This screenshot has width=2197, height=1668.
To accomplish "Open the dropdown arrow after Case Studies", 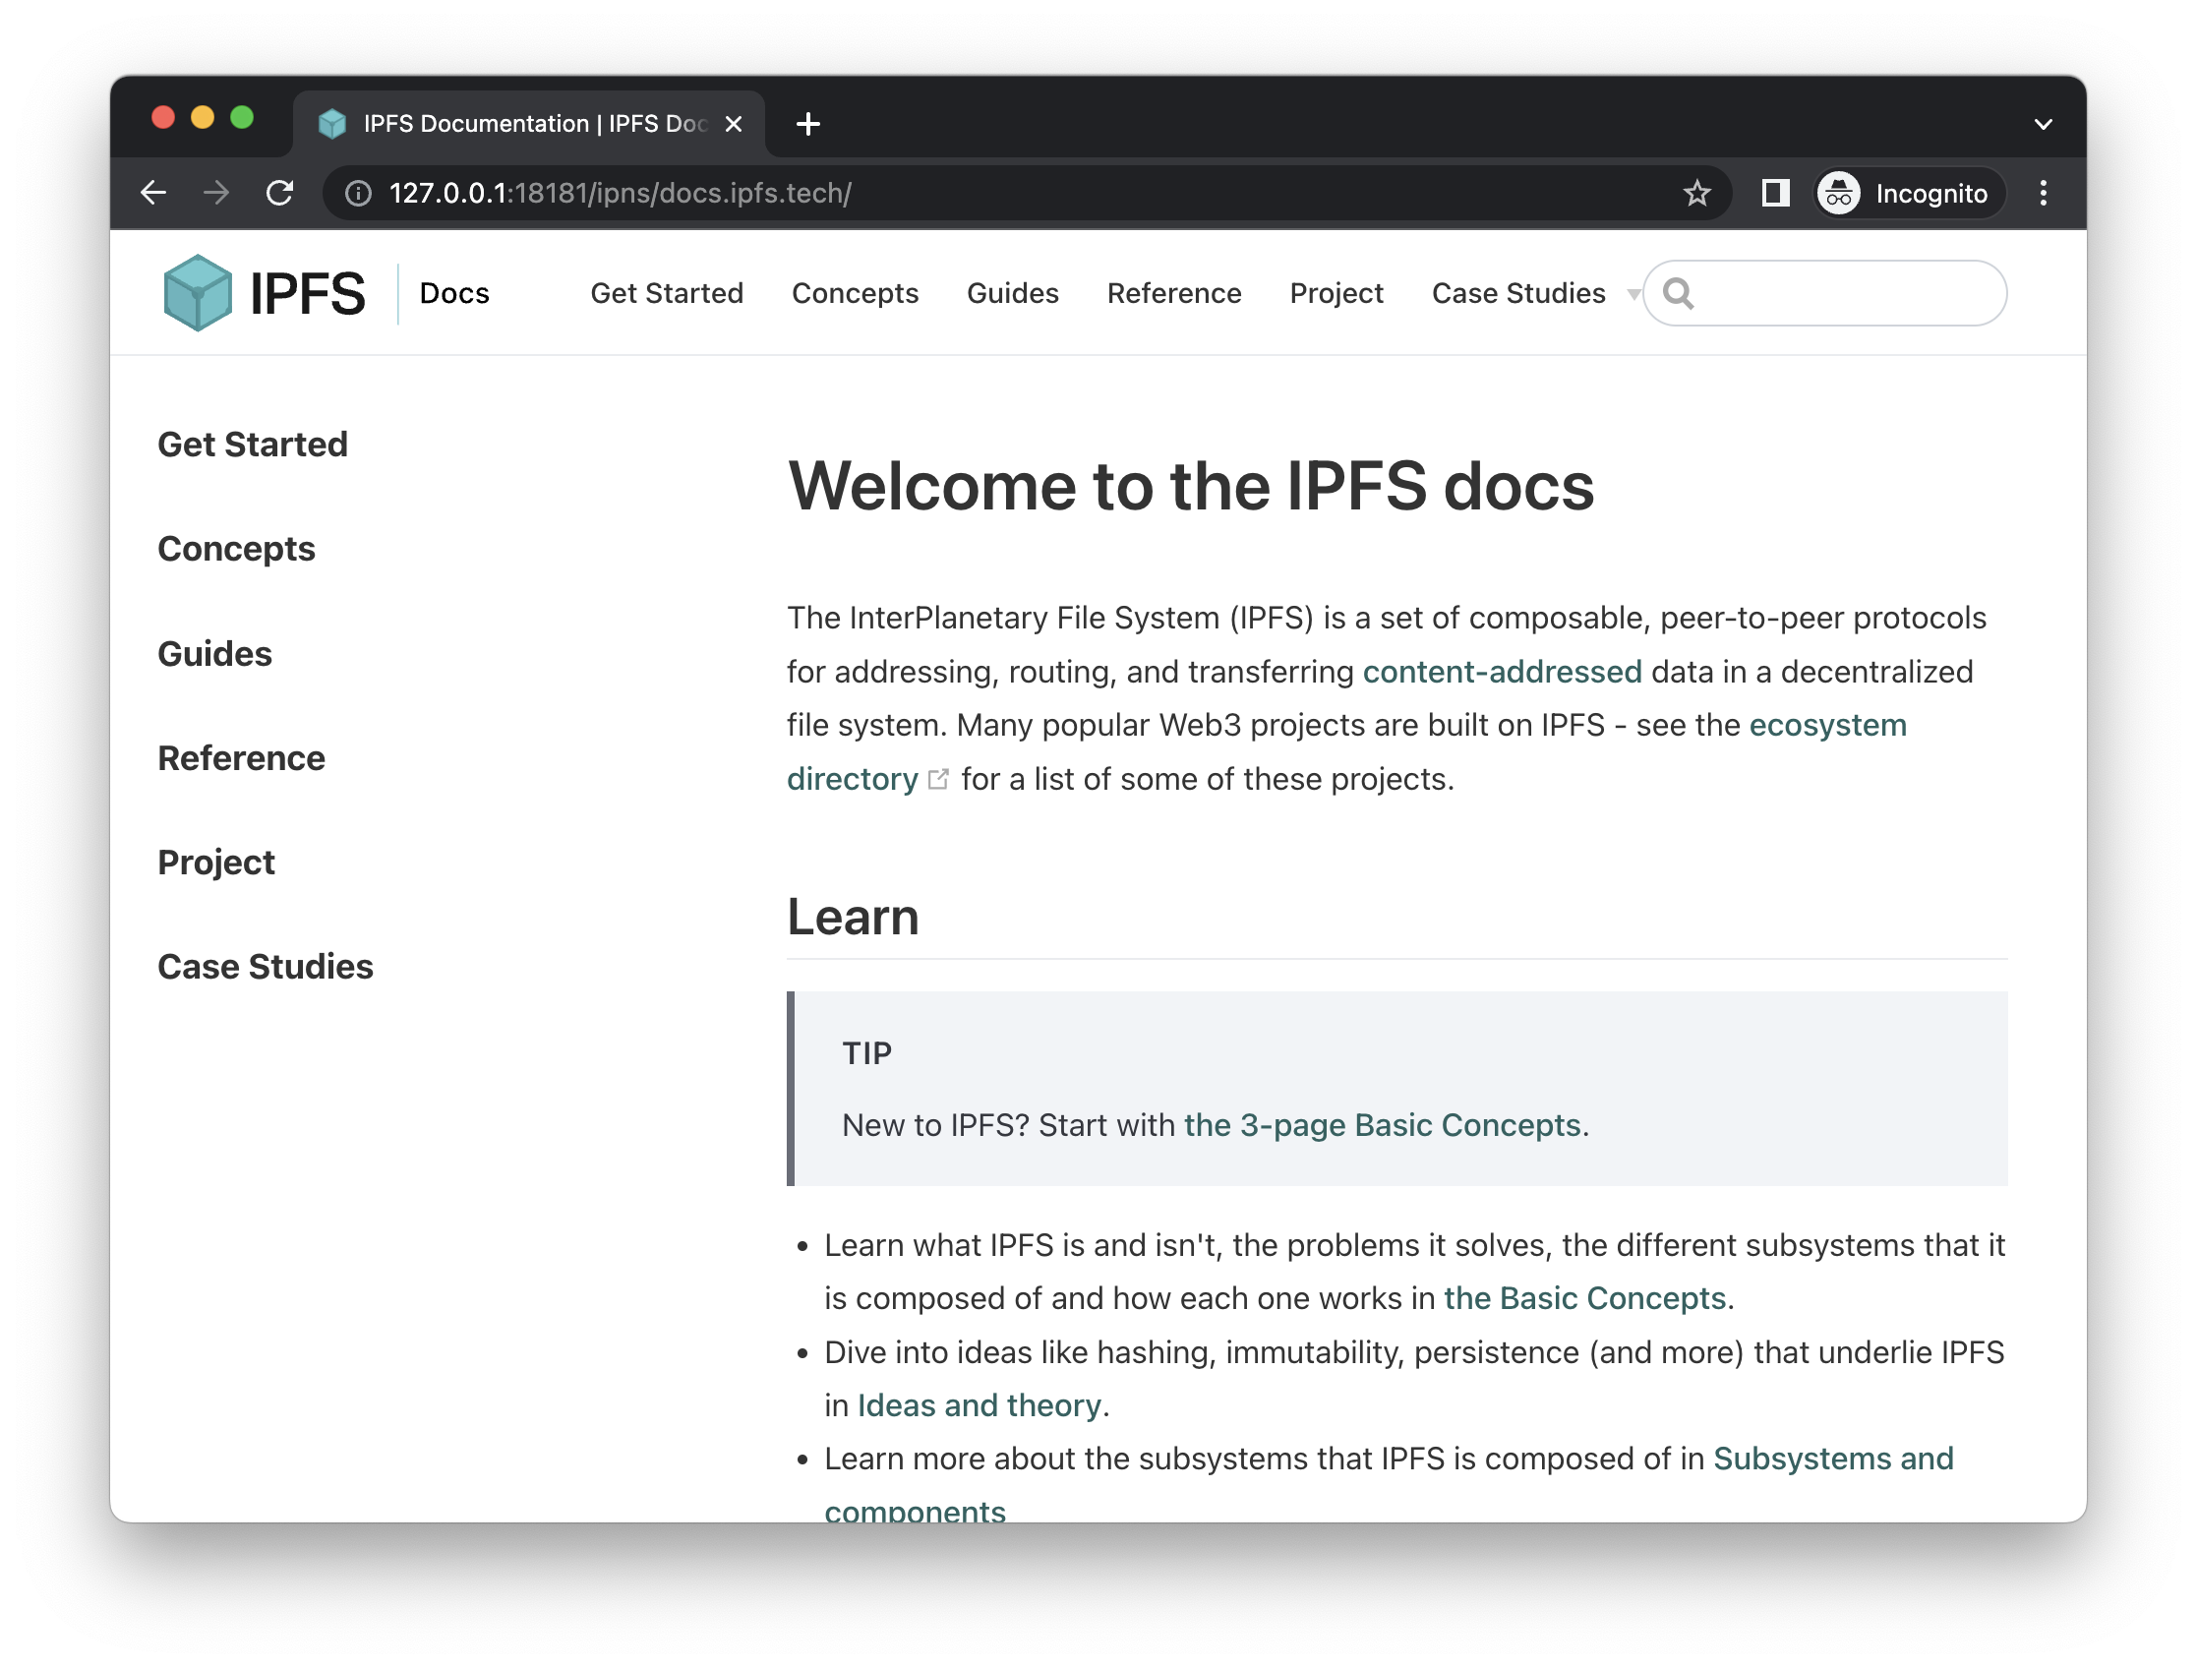I will pyautogui.click(x=1632, y=294).
